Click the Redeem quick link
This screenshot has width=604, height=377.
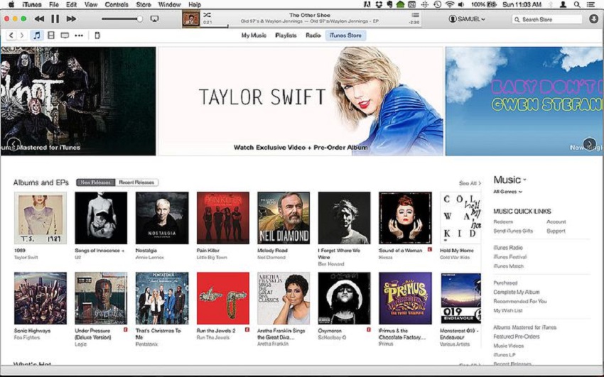point(503,222)
